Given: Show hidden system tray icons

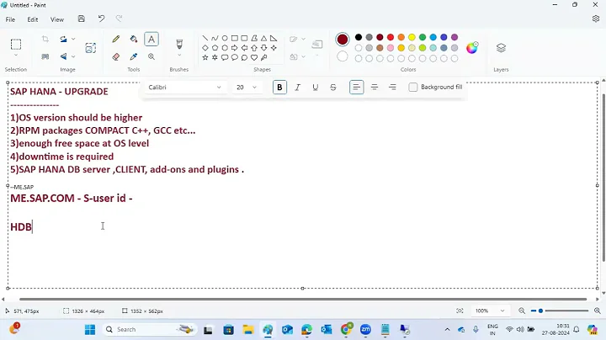Looking at the screenshot, I should tap(447, 330).
